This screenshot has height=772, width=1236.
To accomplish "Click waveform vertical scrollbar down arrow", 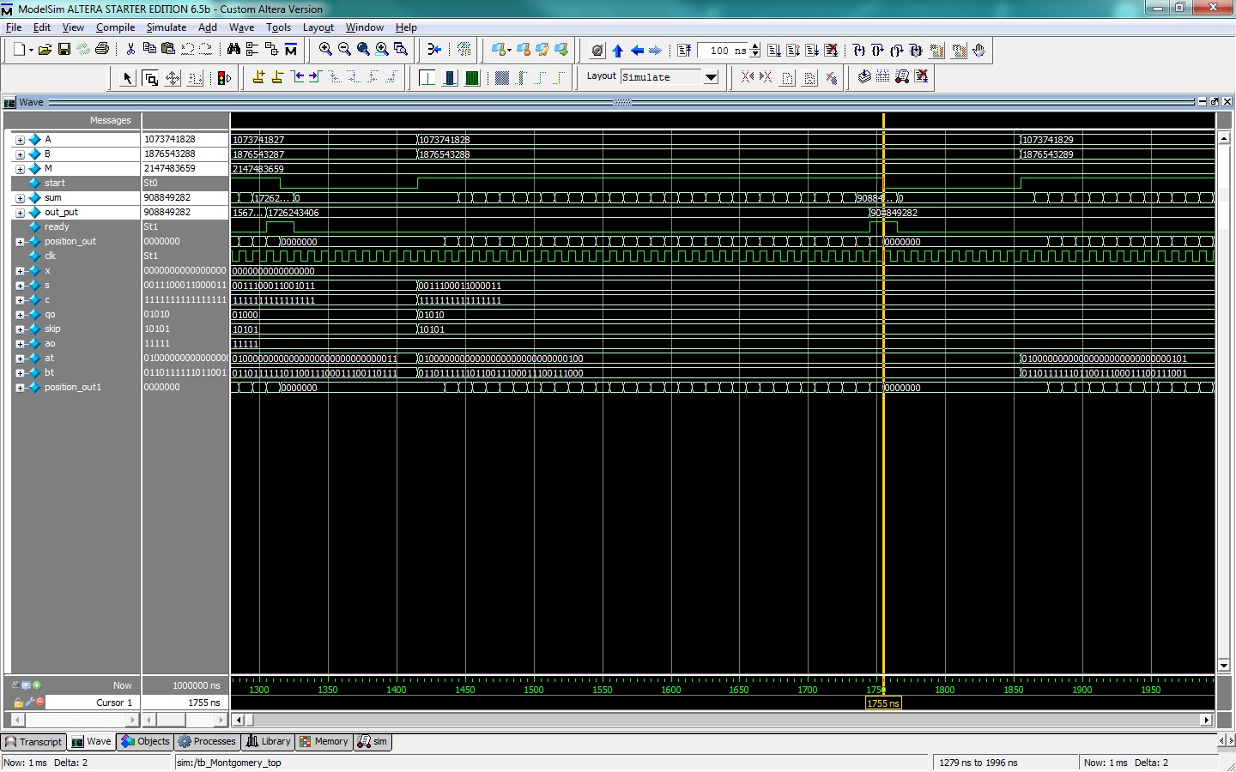I will pos(1224,666).
